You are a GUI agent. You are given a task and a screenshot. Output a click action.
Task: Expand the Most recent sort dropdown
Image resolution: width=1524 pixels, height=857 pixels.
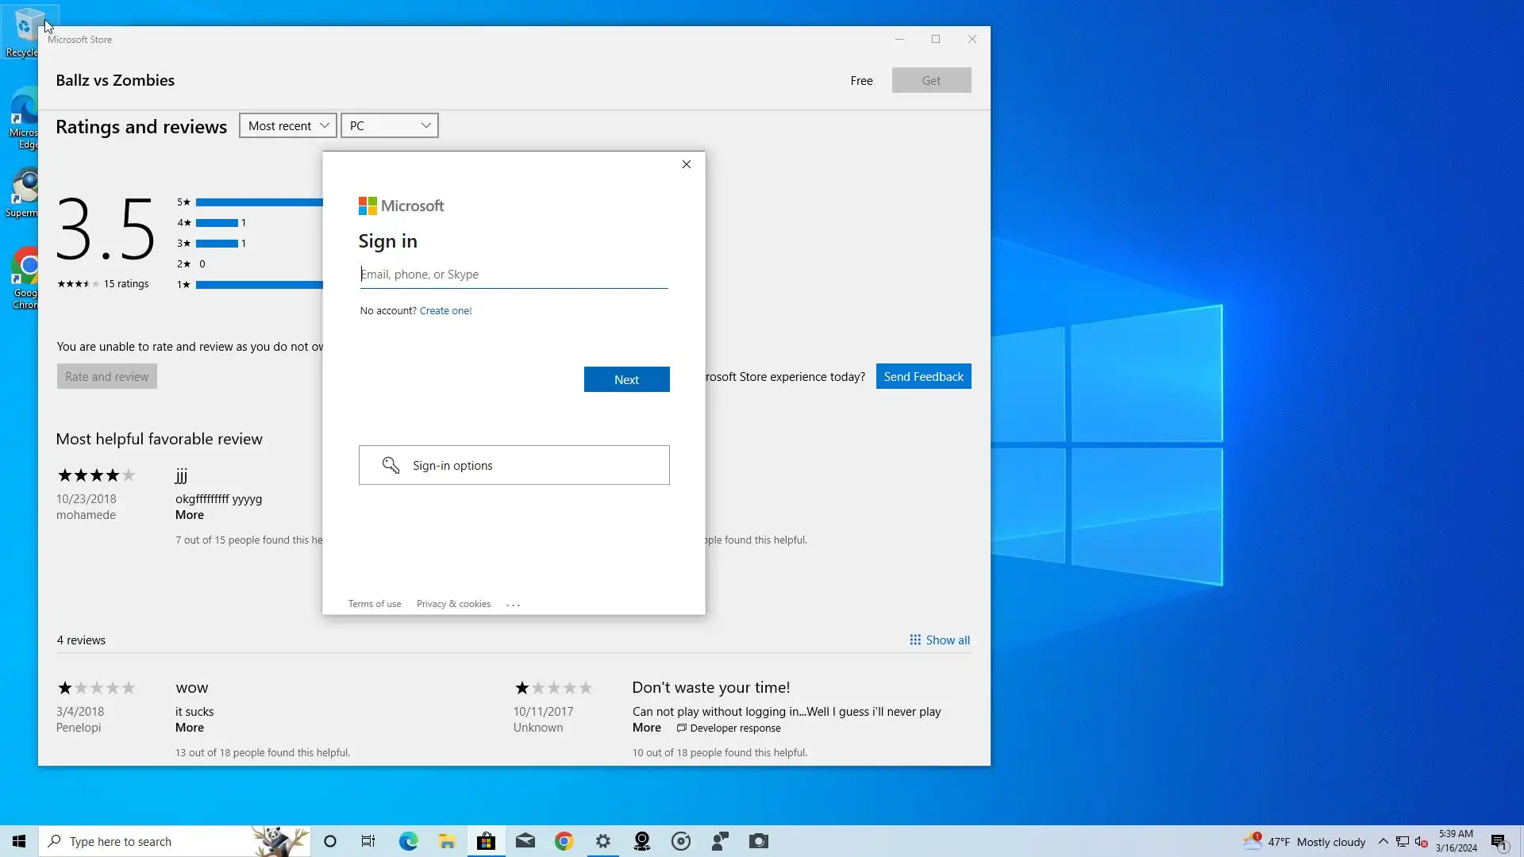point(287,125)
